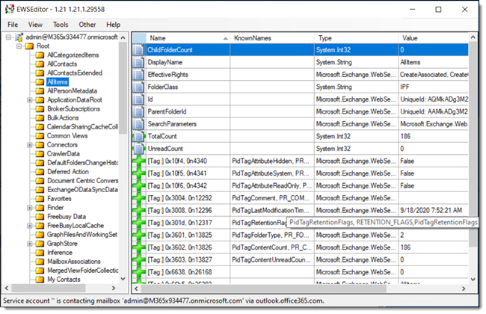The image size is (486, 314).
Task: Click the folder tree scroll down arrow
Action: pos(123,280)
